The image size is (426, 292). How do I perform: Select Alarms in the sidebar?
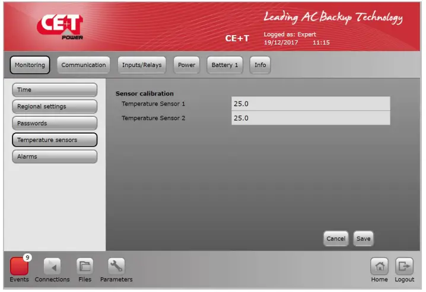tap(55, 157)
